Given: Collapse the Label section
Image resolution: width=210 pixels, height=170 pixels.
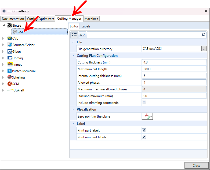Looking at the screenshot, I should (x=73, y=124).
